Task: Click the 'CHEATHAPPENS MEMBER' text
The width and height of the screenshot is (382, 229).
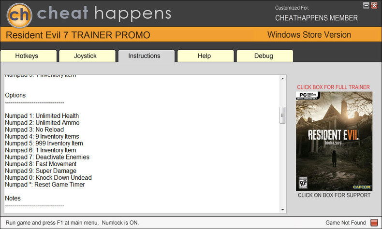Action: coord(316,18)
